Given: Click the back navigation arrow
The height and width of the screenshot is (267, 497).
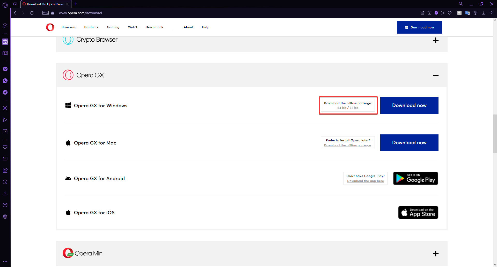Looking at the screenshot, I should [15, 13].
